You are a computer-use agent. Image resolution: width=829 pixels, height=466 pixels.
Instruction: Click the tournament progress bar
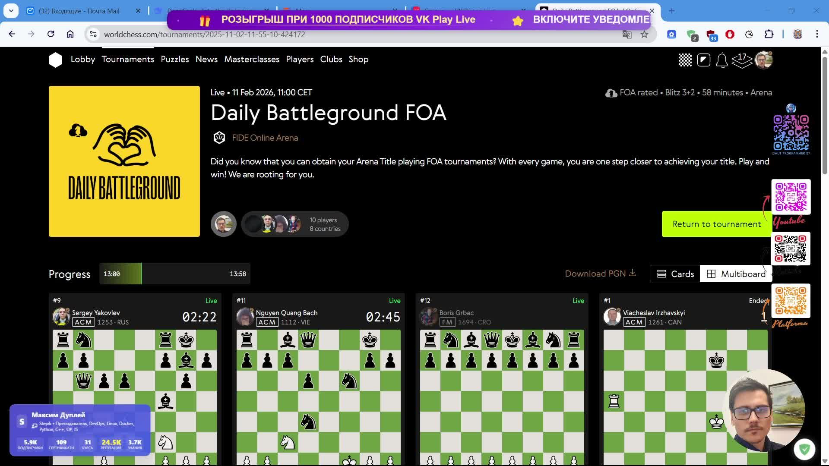click(x=174, y=274)
